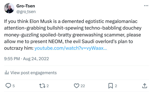Share the post via the upload arrow icon
The width and height of the screenshot is (153, 92).
[145, 86]
